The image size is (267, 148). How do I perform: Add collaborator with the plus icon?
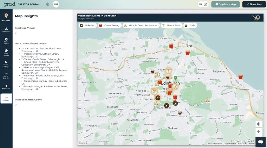coord(205,4)
